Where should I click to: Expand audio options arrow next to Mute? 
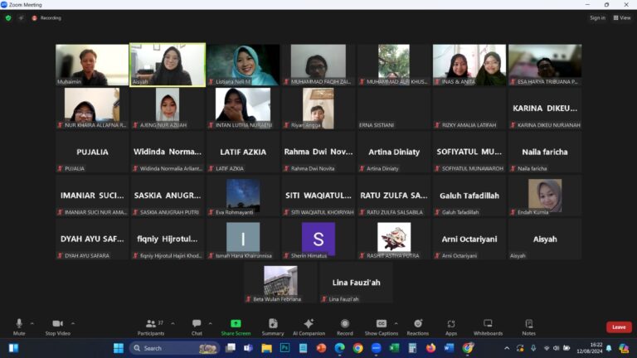32,323
